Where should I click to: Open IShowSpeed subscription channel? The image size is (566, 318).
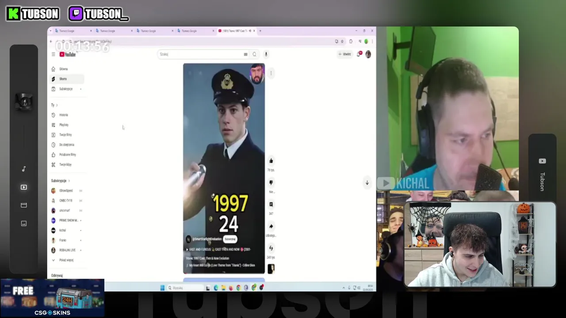coord(66,191)
